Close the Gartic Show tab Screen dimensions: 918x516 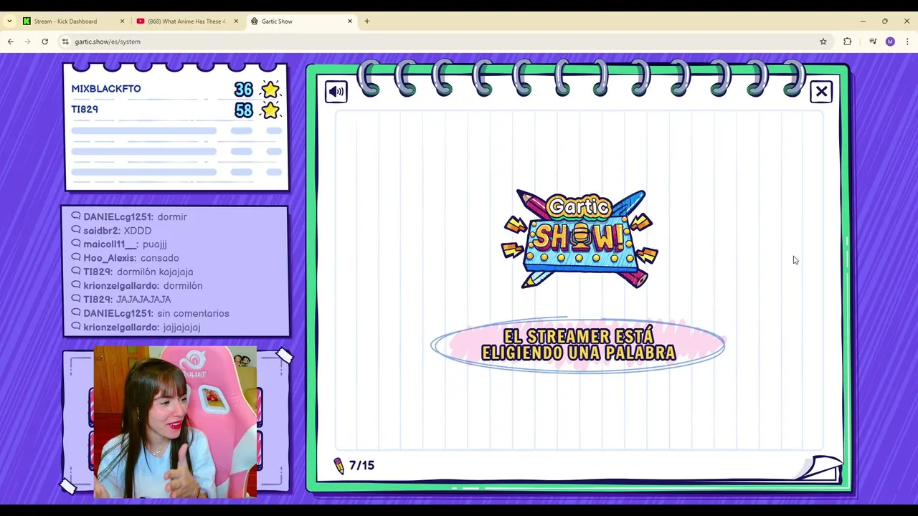[x=350, y=21]
